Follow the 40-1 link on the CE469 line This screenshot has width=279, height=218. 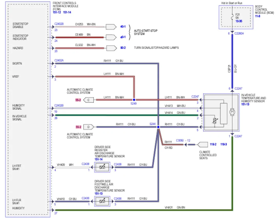pyautogui.click(x=123, y=37)
